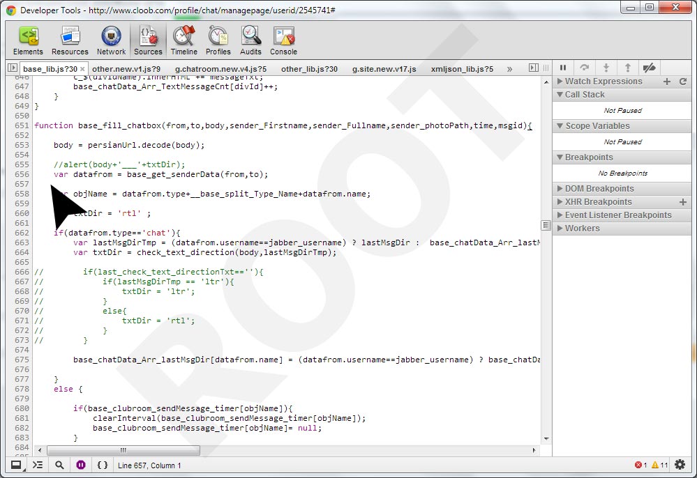Toggle pause on exceptions button
697x478 pixels.
pyautogui.click(x=81, y=465)
